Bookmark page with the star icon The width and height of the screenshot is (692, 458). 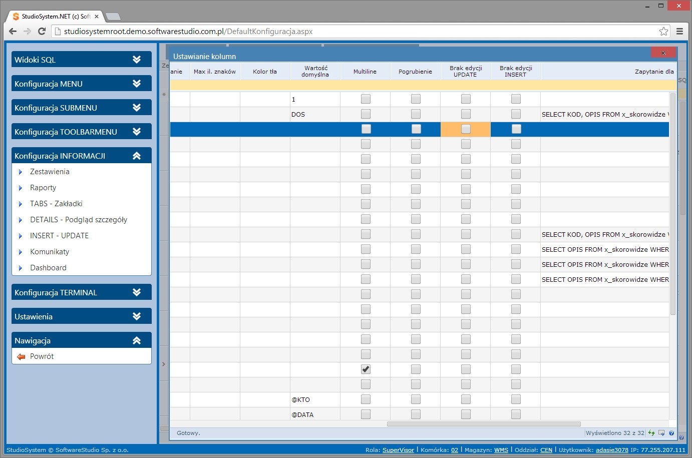pos(663,32)
